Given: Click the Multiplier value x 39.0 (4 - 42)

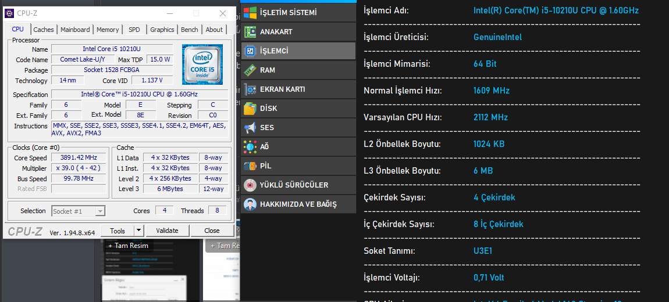Looking at the screenshot, I should click(79, 168).
